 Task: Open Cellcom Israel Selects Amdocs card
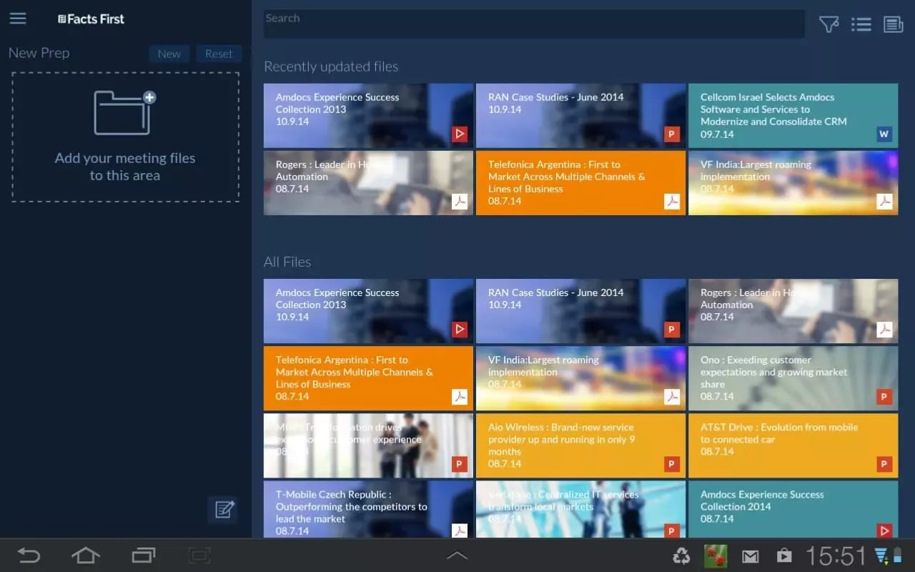(793, 116)
